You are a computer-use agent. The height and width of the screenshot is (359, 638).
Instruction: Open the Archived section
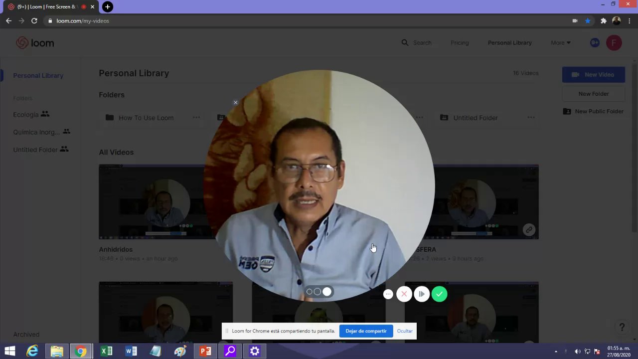(x=26, y=335)
